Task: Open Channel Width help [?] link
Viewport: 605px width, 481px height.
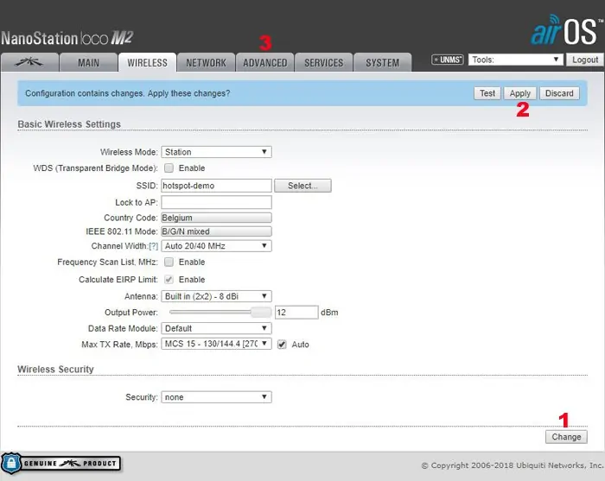Action: pos(154,246)
